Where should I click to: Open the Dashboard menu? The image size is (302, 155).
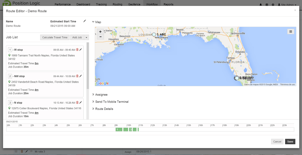pyautogui.click(x=83, y=5)
